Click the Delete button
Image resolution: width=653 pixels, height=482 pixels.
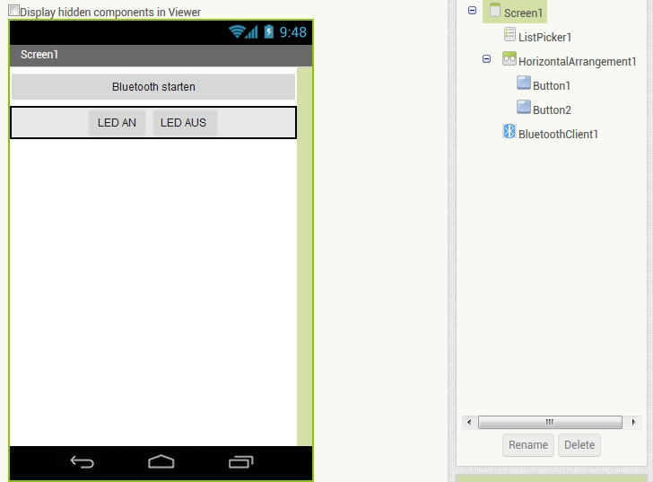coord(579,445)
